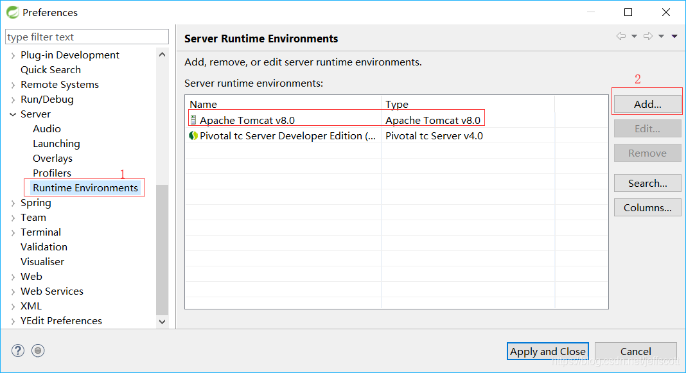Select the Server tree label
This screenshot has height=373, width=686.
click(35, 114)
